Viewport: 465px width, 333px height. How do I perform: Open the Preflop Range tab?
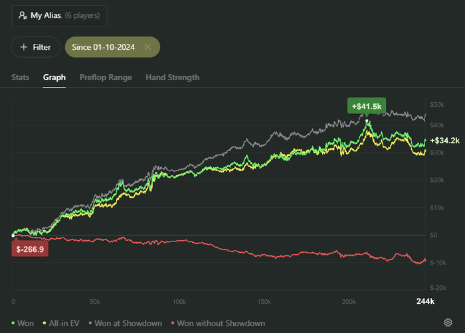pos(106,78)
